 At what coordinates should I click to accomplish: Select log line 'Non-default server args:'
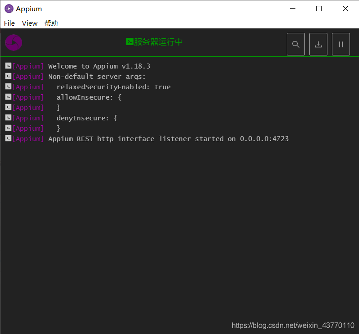(97, 77)
